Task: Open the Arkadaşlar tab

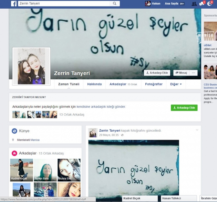Action: 123,84
